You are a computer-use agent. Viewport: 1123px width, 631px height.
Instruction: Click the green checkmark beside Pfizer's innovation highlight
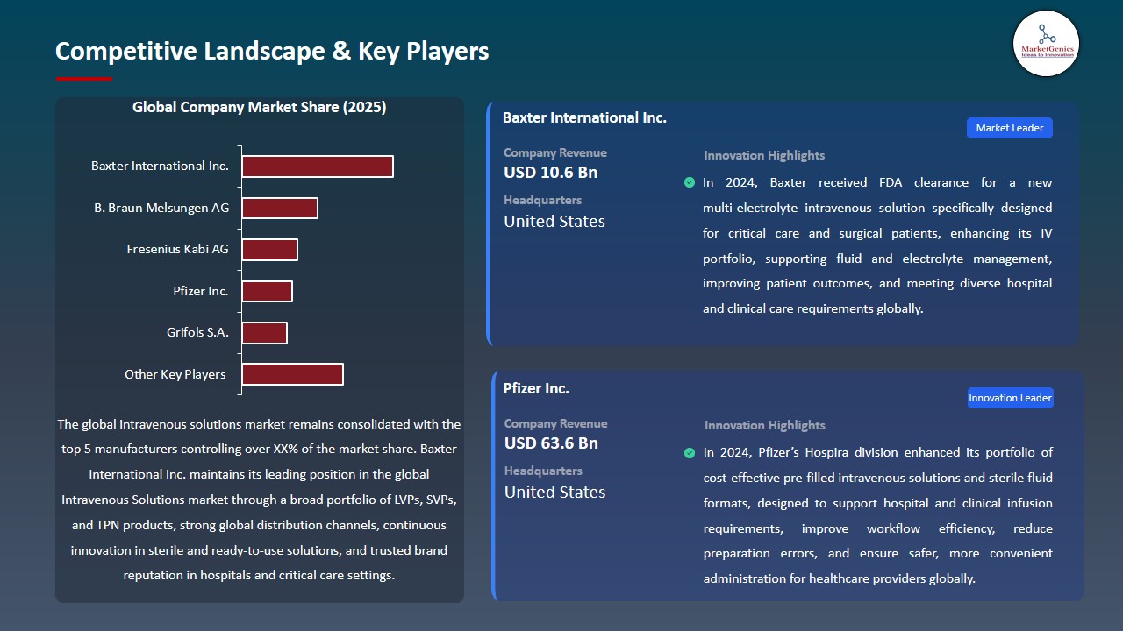coord(690,453)
